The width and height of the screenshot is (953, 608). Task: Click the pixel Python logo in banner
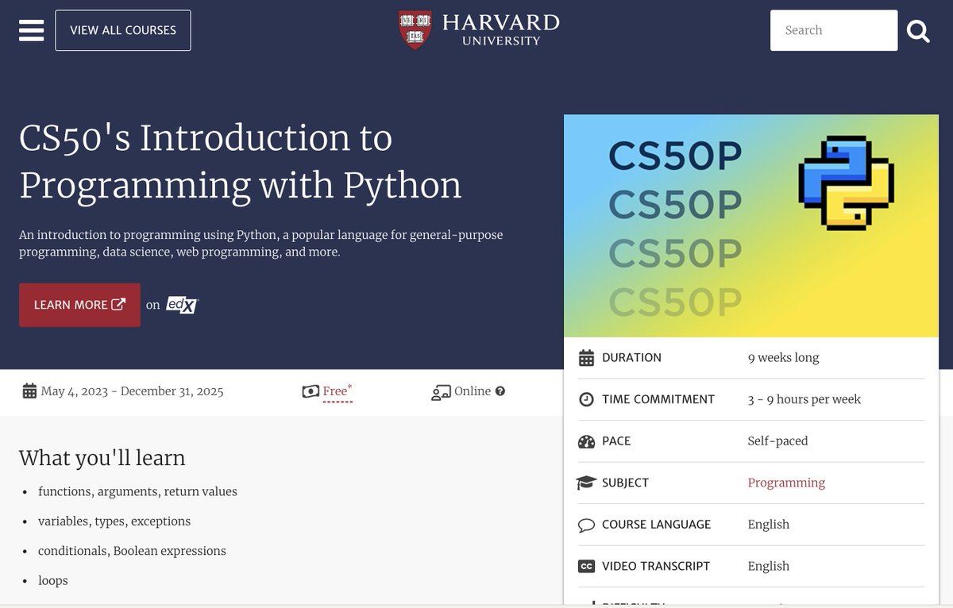[846, 183]
